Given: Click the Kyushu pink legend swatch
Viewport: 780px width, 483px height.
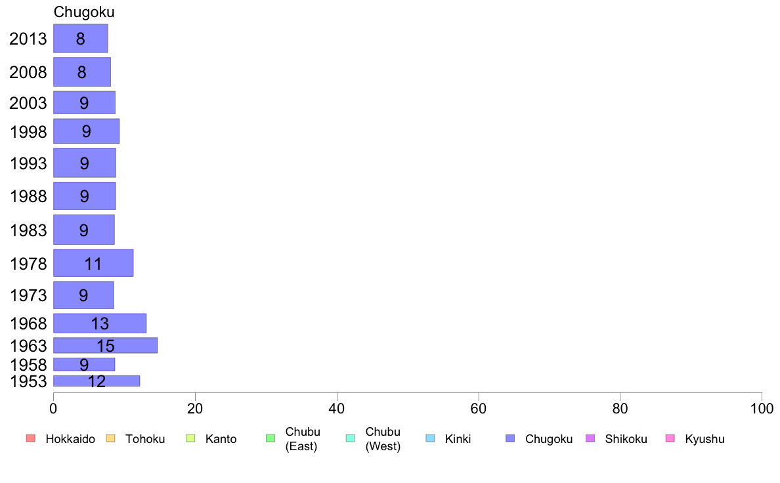Looking at the screenshot, I should [670, 438].
